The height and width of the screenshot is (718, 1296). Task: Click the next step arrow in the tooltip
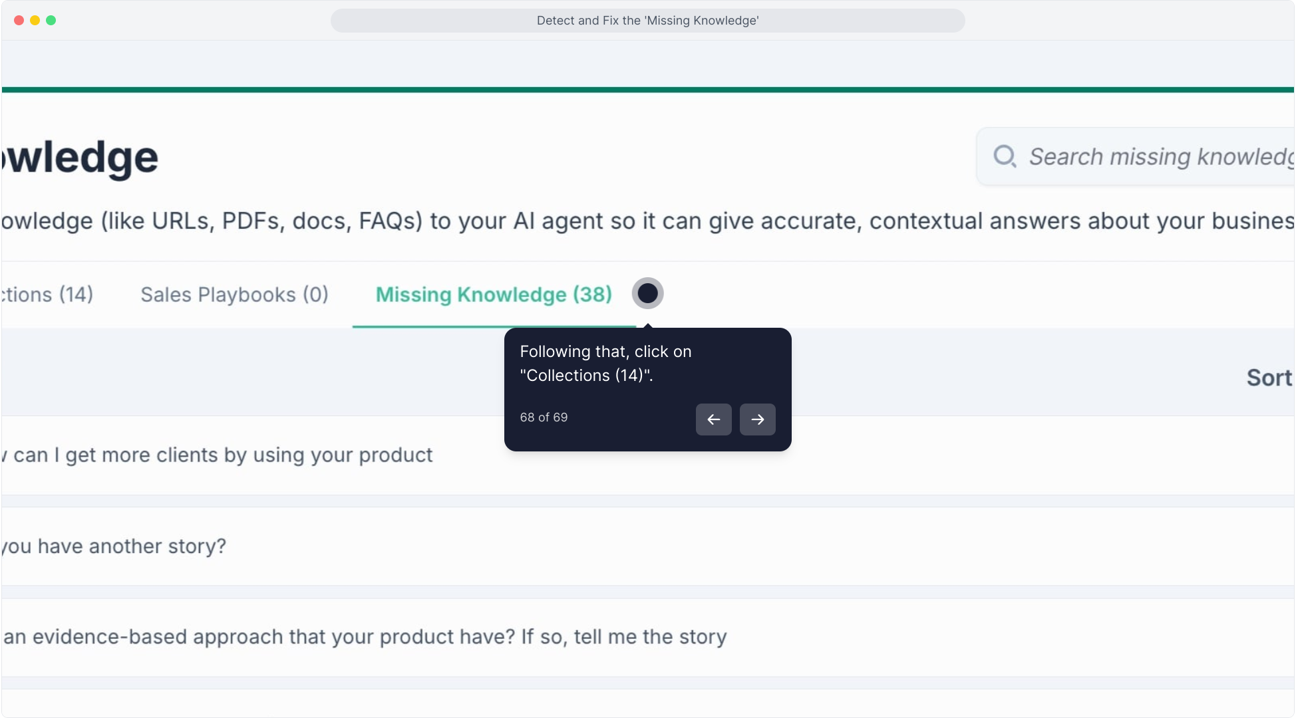[x=757, y=419]
